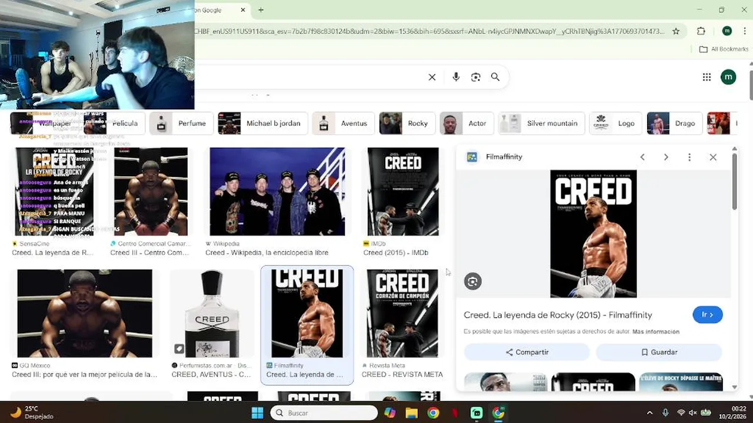
Task: Open the Chrome extensions puzzle icon
Action: [x=701, y=31]
